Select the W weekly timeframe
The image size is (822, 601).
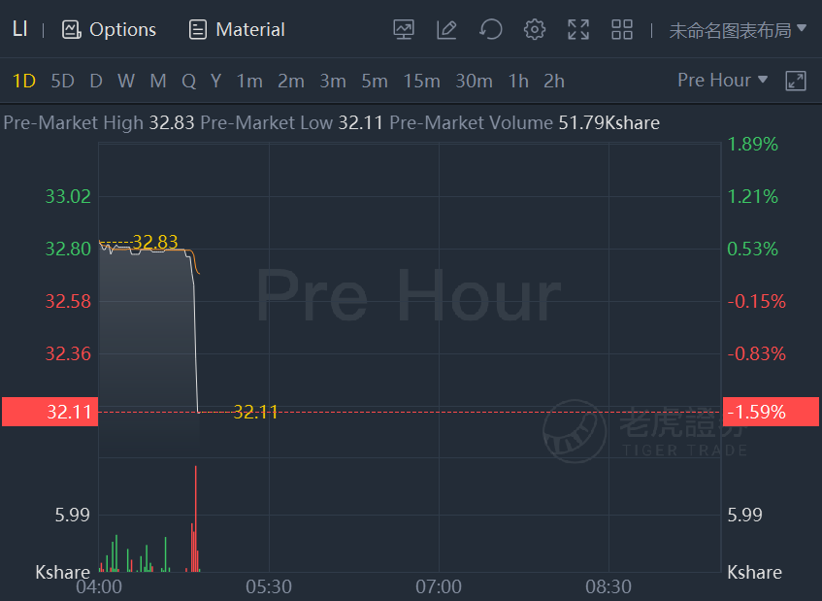coord(126,82)
